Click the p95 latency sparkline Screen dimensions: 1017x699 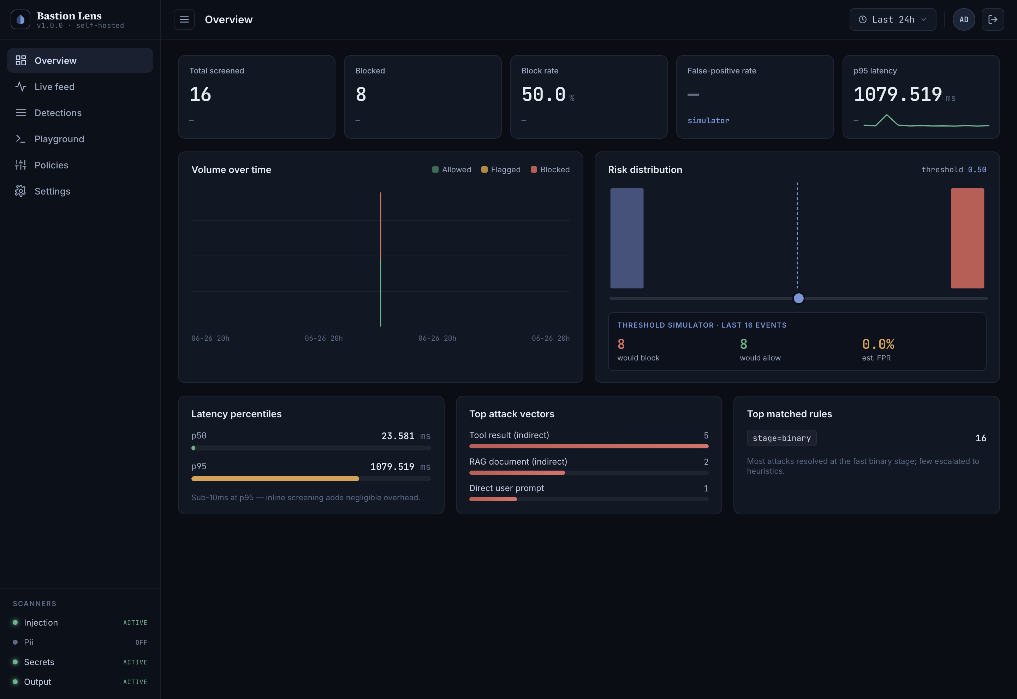click(x=926, y=120)
